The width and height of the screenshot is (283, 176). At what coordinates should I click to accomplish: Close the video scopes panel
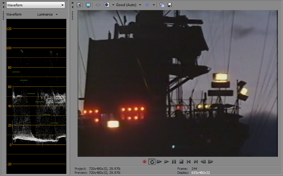[x=3, y=2]
